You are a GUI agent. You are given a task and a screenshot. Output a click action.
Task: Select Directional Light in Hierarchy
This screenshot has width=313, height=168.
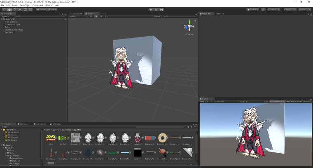click(12, 25)
